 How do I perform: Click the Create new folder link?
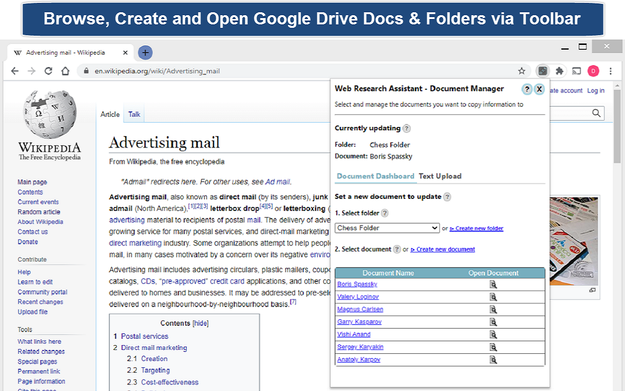pos(476,228)
